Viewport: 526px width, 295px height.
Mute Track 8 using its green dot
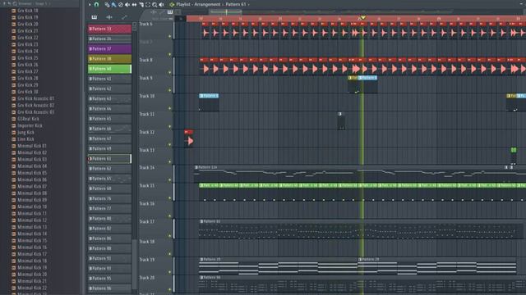(170, 73)
